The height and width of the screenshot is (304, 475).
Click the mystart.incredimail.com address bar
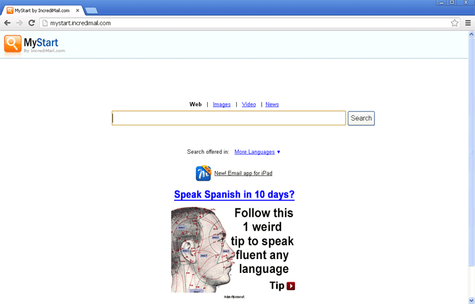(x=241, y=23)
